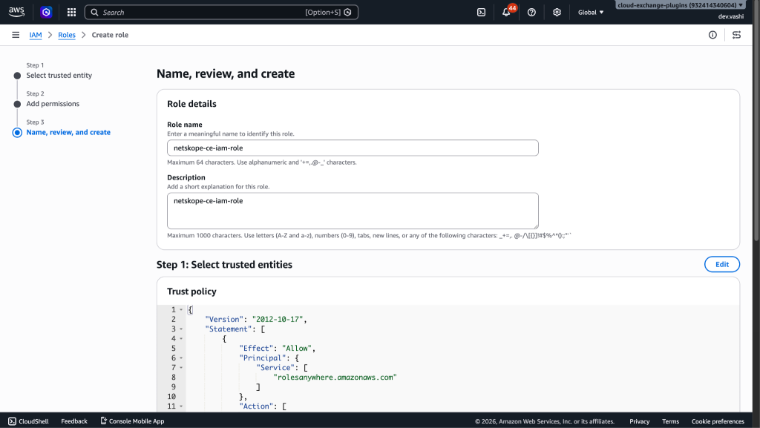
Task: Collapse fold arrow on line 4
Action: [x=181, y=339]
